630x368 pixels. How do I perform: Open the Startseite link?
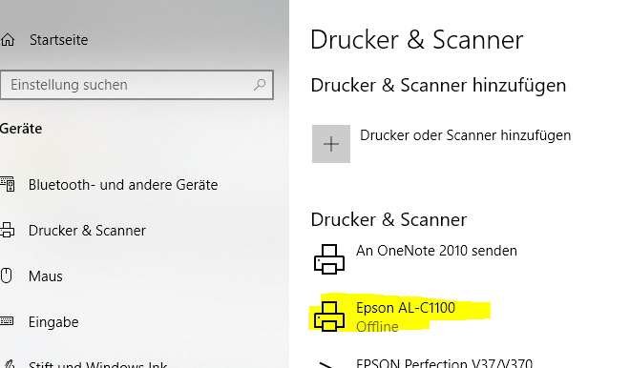coord(58,40)
